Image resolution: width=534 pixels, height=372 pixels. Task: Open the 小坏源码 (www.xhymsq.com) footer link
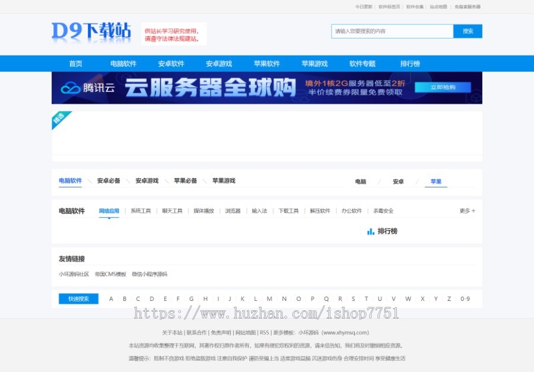click(333, 332)
